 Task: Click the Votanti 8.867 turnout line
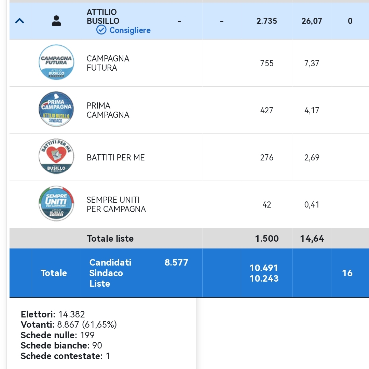(69, 325)
